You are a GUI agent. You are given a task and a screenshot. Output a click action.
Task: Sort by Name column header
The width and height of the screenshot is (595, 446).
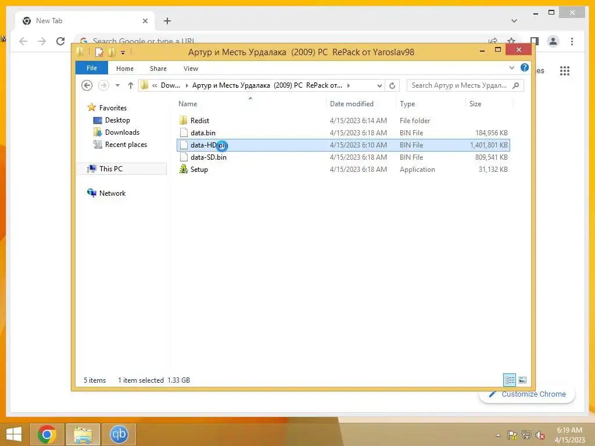(188, 103)
